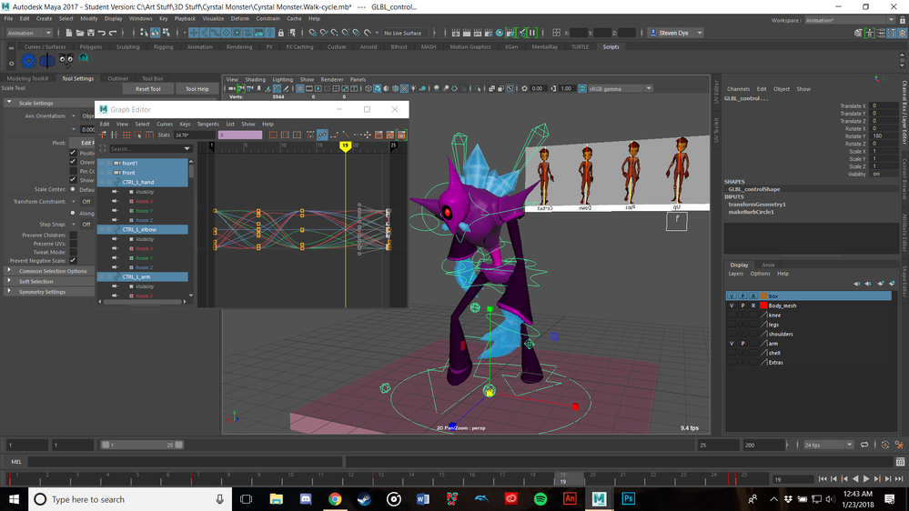909x511 pixels.
Task: Toggle the R column of the box layer
Action: click(x=753, y=296)
